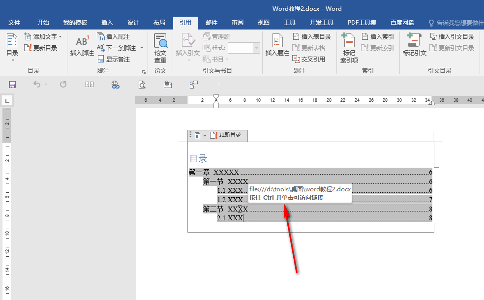
Task: Click 插入题注 insert caption
Action: coord(277,45)
